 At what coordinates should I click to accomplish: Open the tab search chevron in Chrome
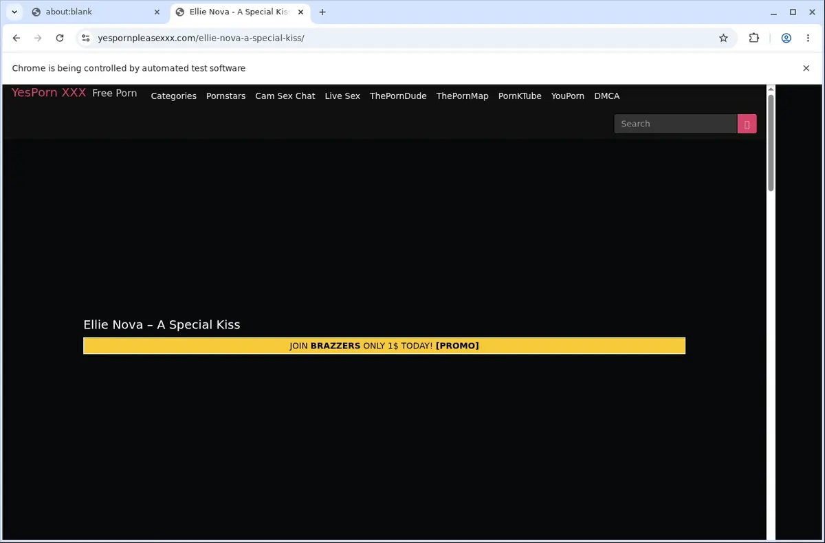14,12
